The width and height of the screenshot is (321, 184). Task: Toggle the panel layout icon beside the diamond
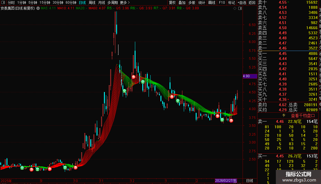240,8
